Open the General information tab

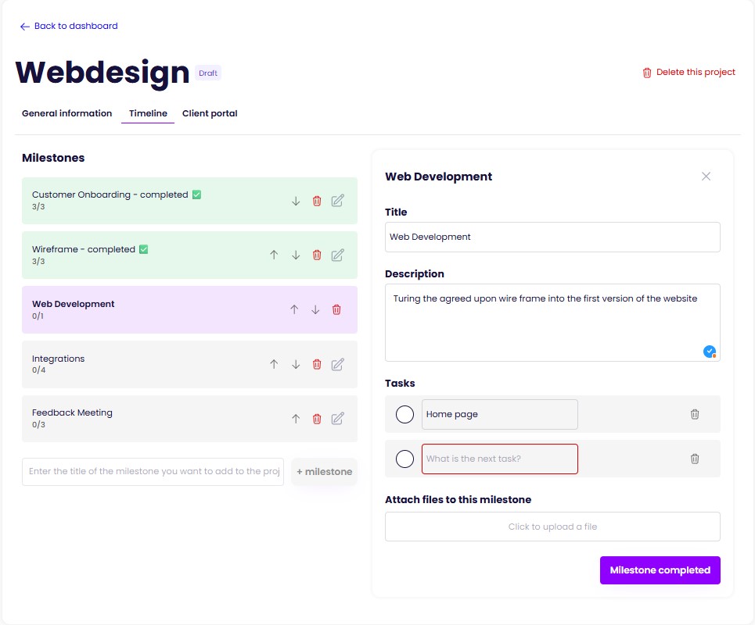pos(67,113)
